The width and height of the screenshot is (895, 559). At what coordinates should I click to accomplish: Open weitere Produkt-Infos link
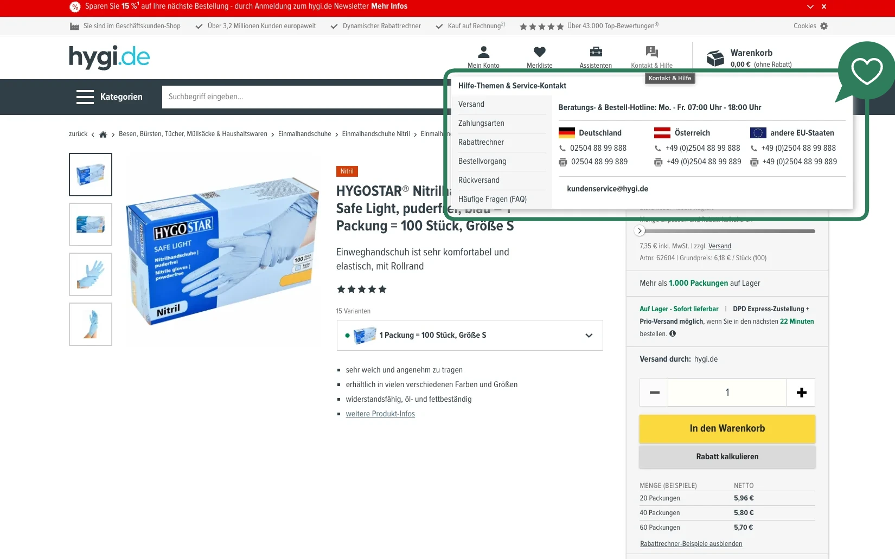[380, 414]
